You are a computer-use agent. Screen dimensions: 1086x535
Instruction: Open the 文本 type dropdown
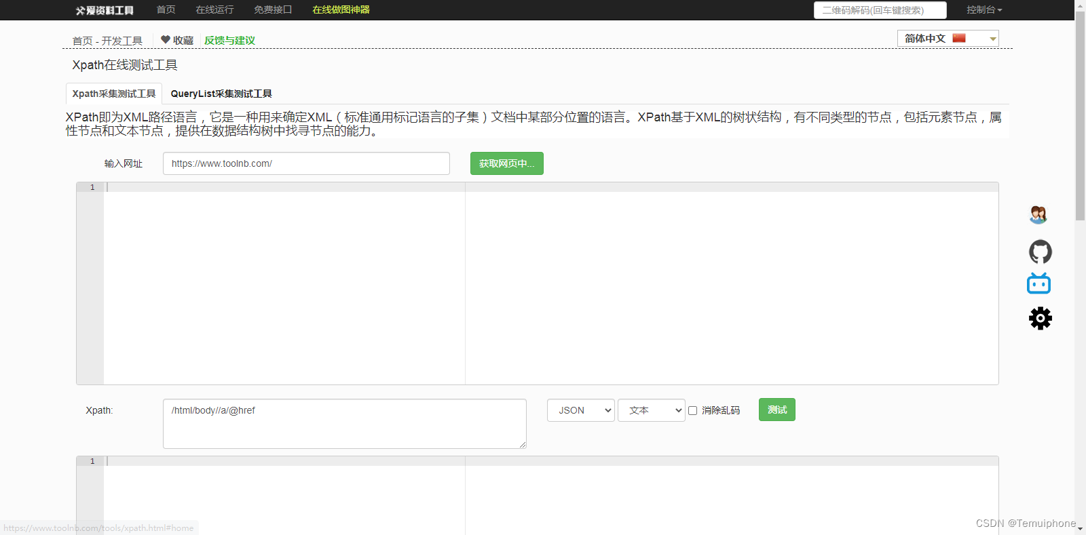(652, 410)
